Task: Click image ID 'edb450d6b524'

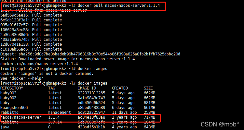Action: coord(91,103)
